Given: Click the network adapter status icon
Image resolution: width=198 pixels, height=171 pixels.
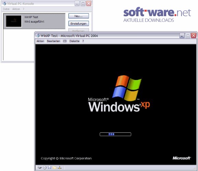Looking at the screenshot, I should click(60, 168).
